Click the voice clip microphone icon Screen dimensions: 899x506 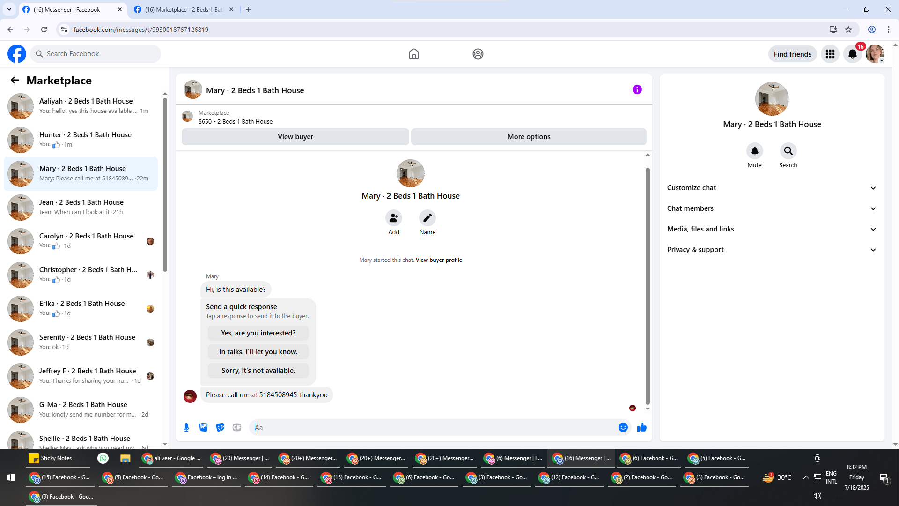coord(186,427)
